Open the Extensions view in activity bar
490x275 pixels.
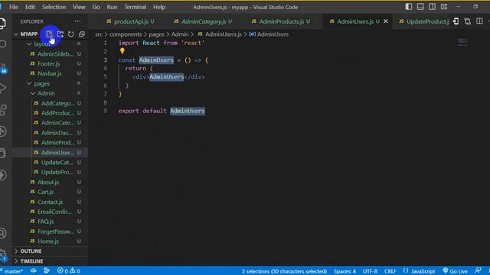point(3,110)
